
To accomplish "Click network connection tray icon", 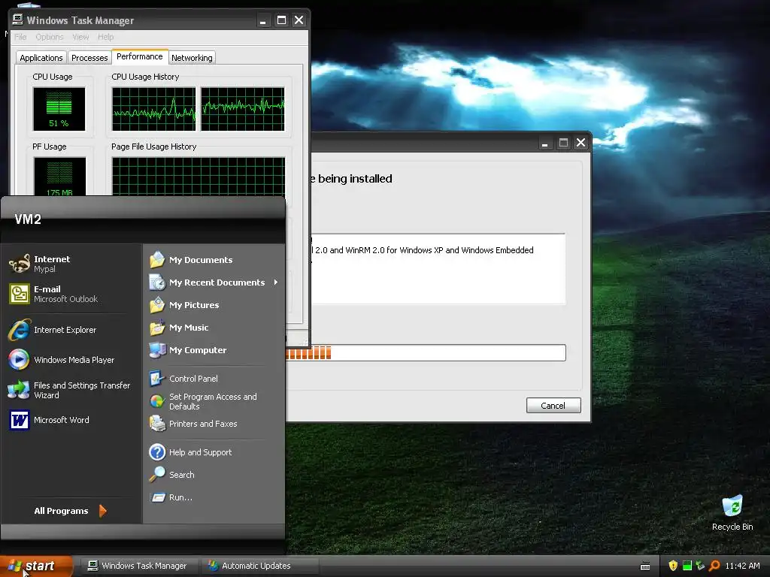I will point(700,566).
